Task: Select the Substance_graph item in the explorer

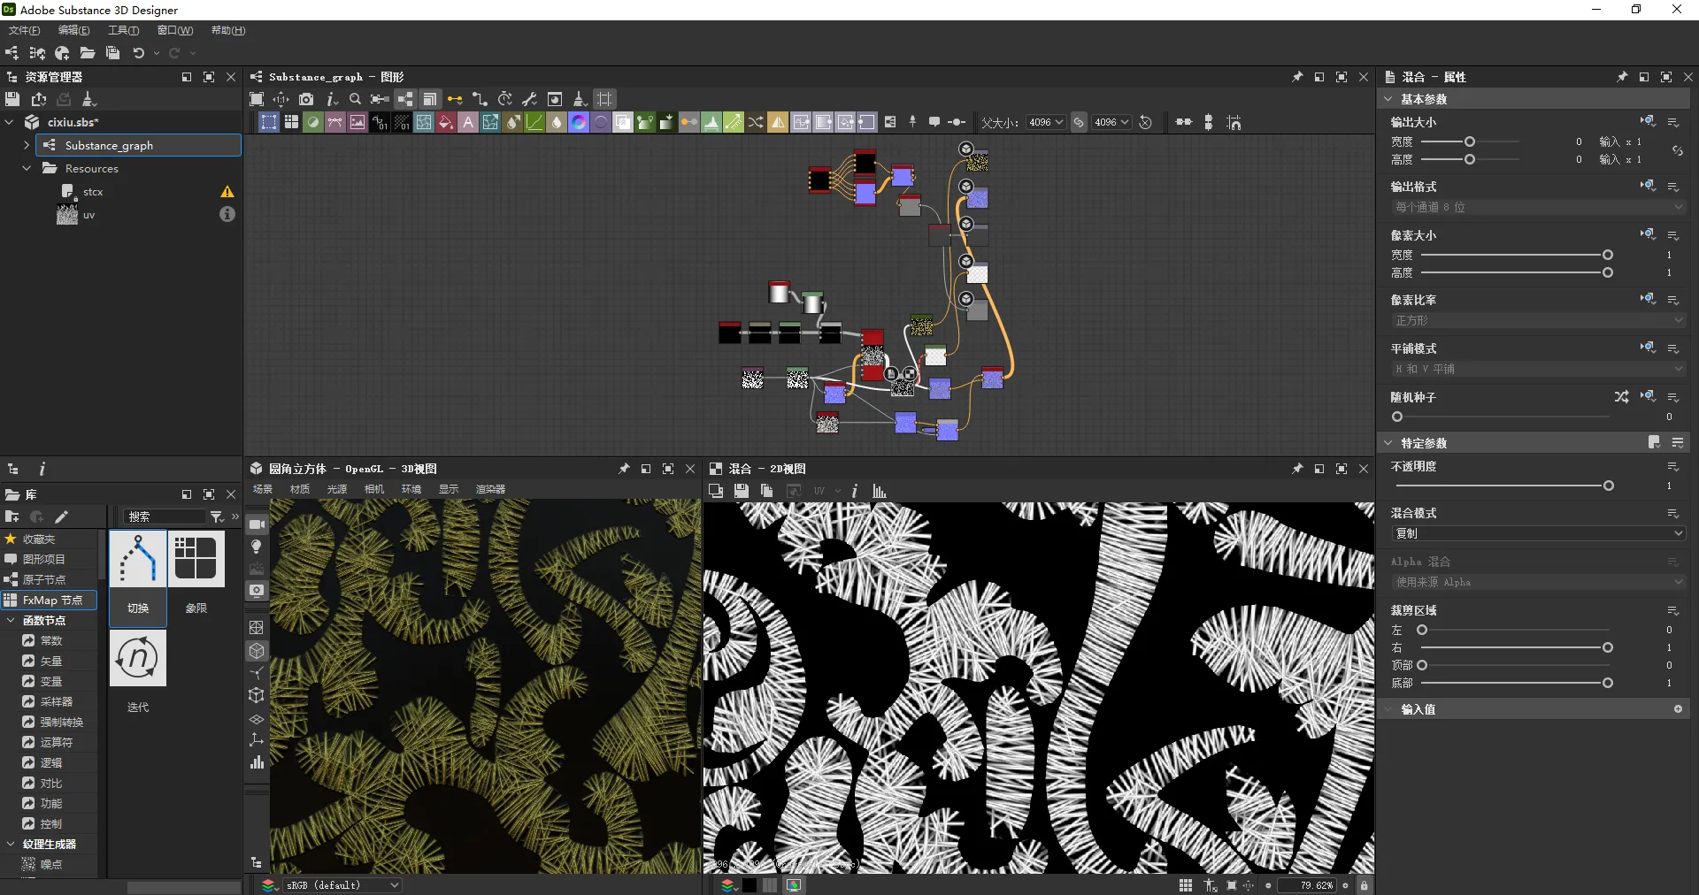Action: click(x=109, y=145)
